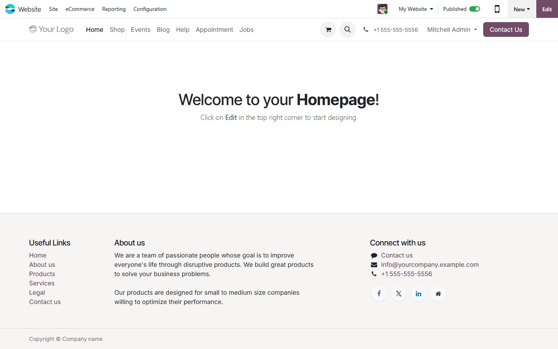Open the Reporting menu
The width and height of the screenshot is (558, 349).
[114, 9]
